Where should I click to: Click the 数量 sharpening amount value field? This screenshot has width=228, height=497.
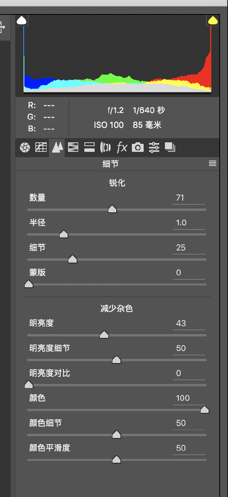(188, 198)
